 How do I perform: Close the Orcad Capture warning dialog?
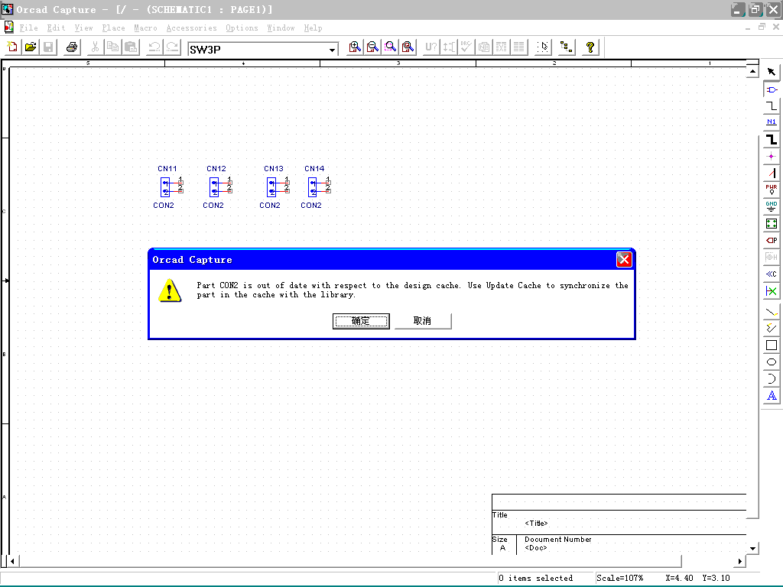click(624, 260)
